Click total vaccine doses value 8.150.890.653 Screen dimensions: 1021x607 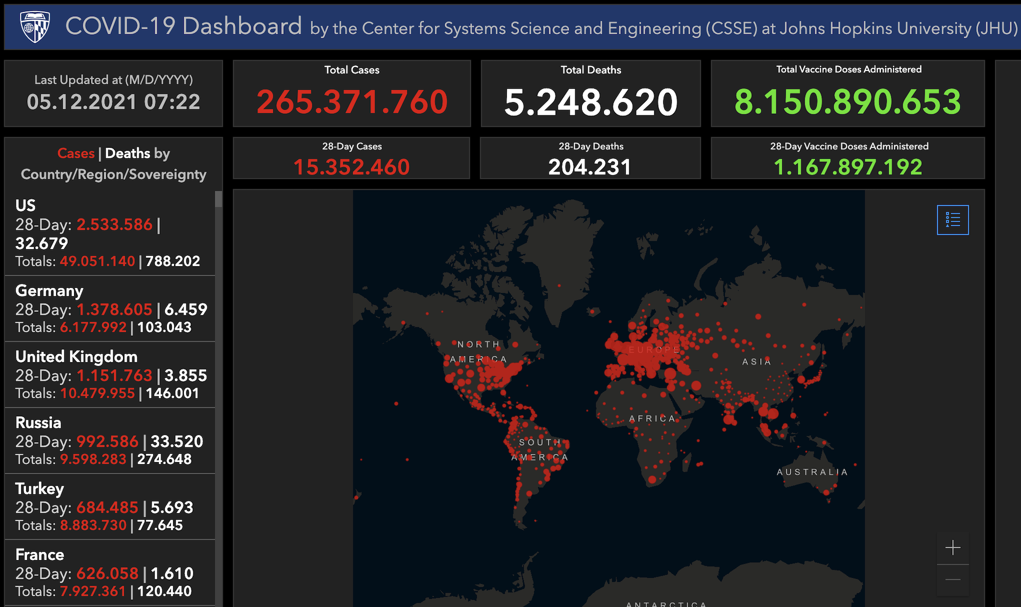(848, 102)
